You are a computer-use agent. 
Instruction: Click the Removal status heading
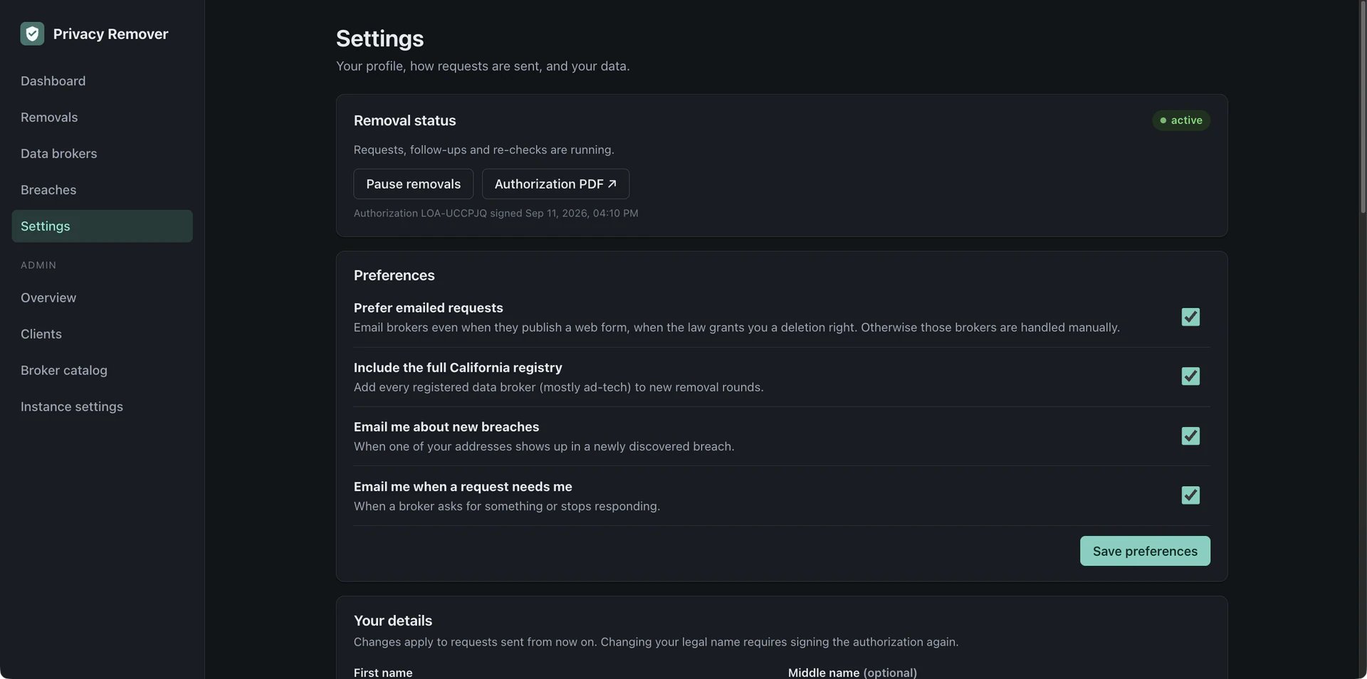click(x=404, y=121)
